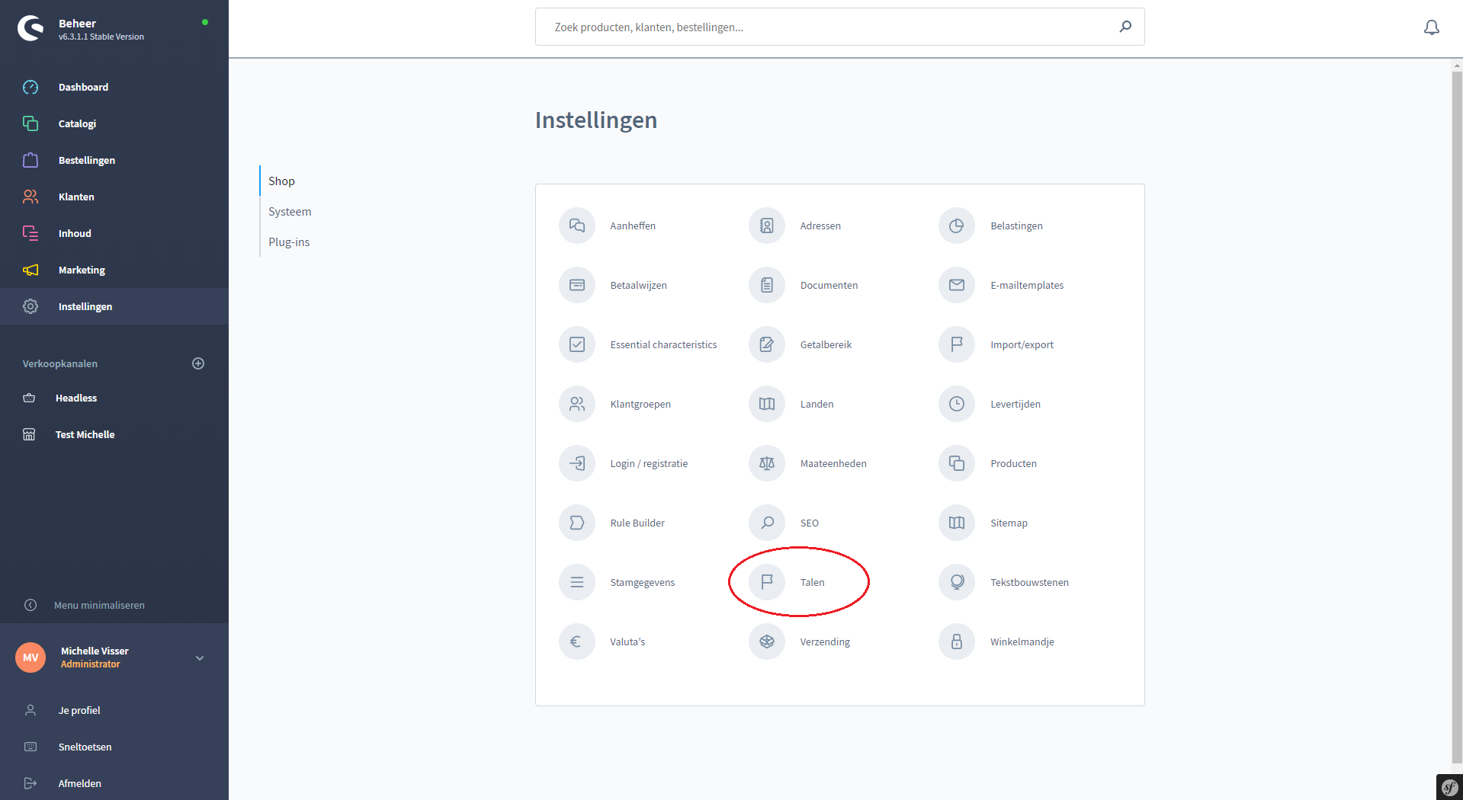Click the Afmelden logout link
Screen dimensions: 1463x800
[x=79, y=783]
